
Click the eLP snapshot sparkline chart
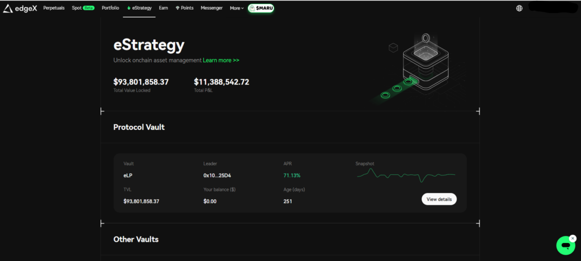pos(406,175)
